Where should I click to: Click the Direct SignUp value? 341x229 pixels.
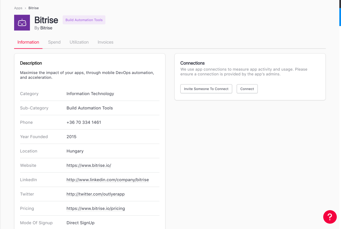[80, 223]
